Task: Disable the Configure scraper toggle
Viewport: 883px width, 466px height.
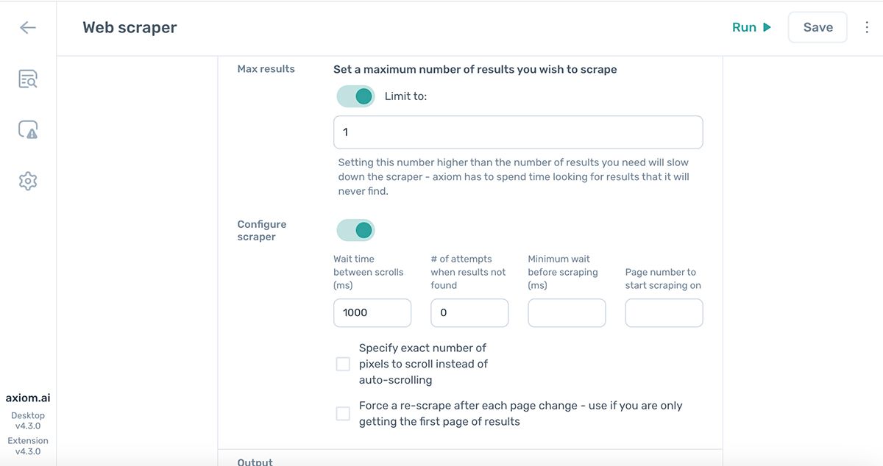Action: [355, 230]
